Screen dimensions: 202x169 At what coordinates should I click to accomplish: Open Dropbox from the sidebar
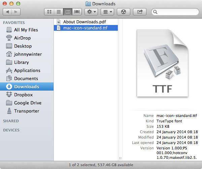click(27, 95)
